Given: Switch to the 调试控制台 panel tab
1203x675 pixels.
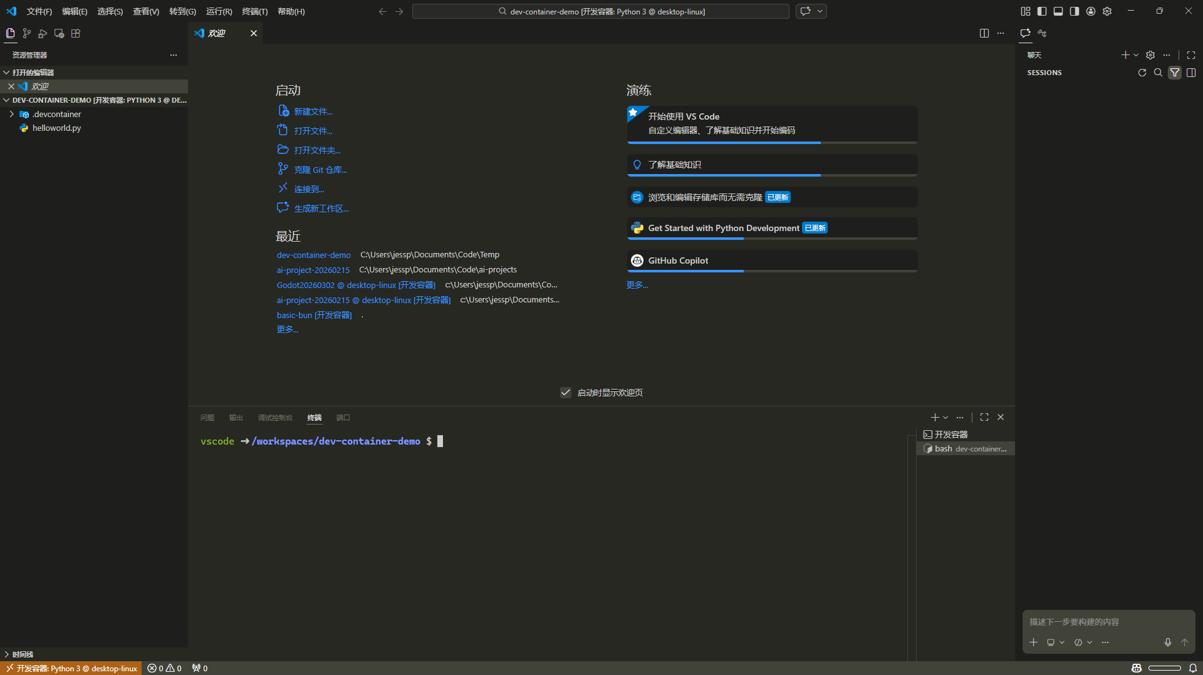Looking at the screenshot, I should point(275,418).
